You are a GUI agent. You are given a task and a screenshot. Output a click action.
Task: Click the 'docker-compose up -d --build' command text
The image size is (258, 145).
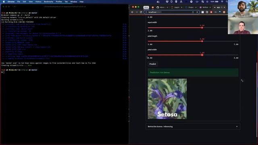[x=17, y=15]
